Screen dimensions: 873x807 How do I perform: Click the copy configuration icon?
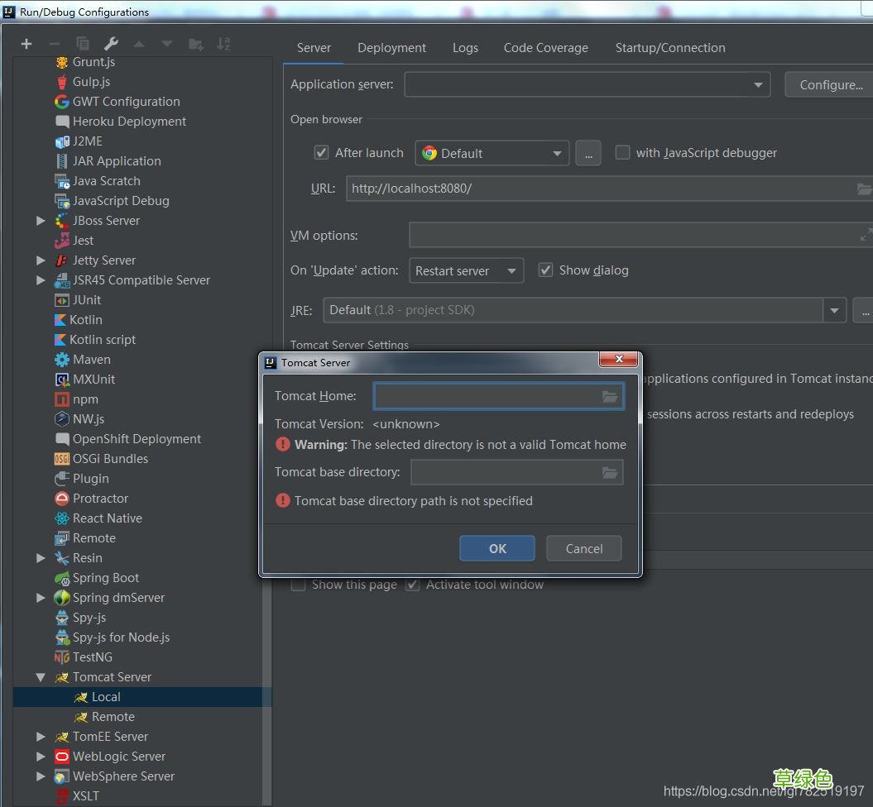click(x=83, y=44)
